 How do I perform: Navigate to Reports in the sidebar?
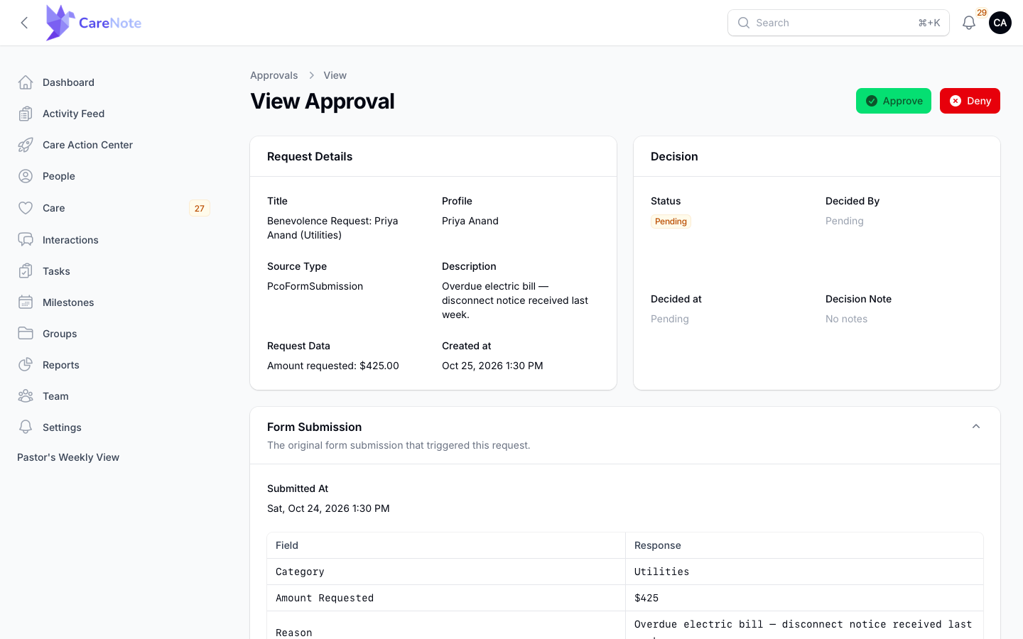[114, 365]
